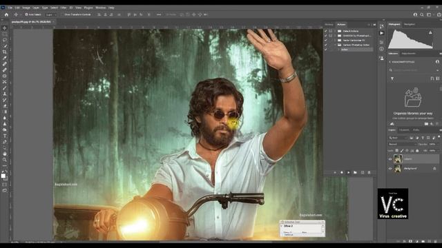The height and width of the screenshot is (248, 442).
Task: Click Background layer lock icon
Action: click(x=434, y=168)
